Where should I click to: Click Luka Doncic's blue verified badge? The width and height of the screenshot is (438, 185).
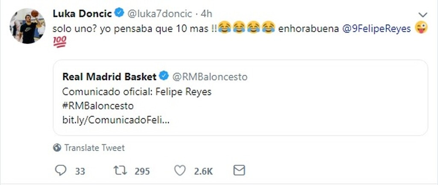(119, 14)
